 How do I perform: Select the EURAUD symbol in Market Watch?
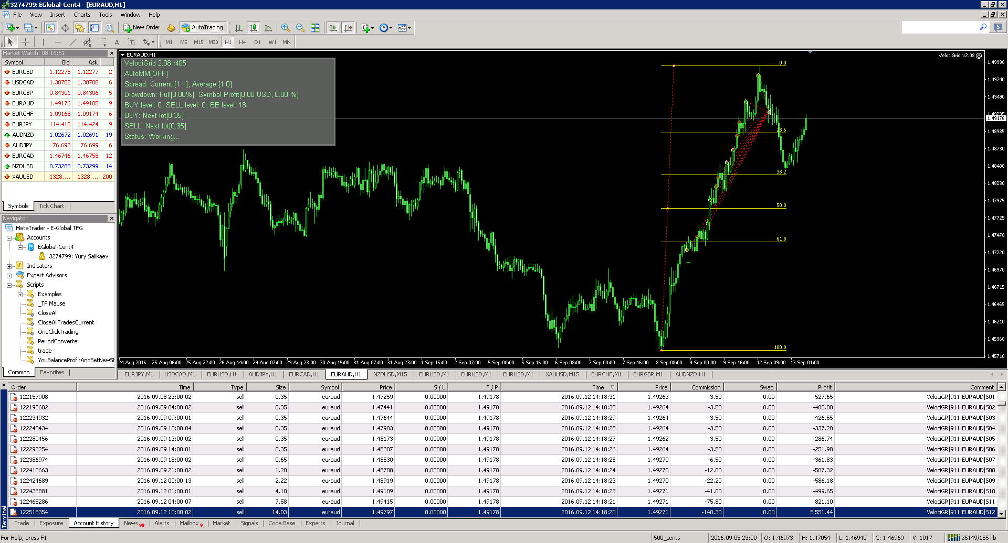pos(23,103)
